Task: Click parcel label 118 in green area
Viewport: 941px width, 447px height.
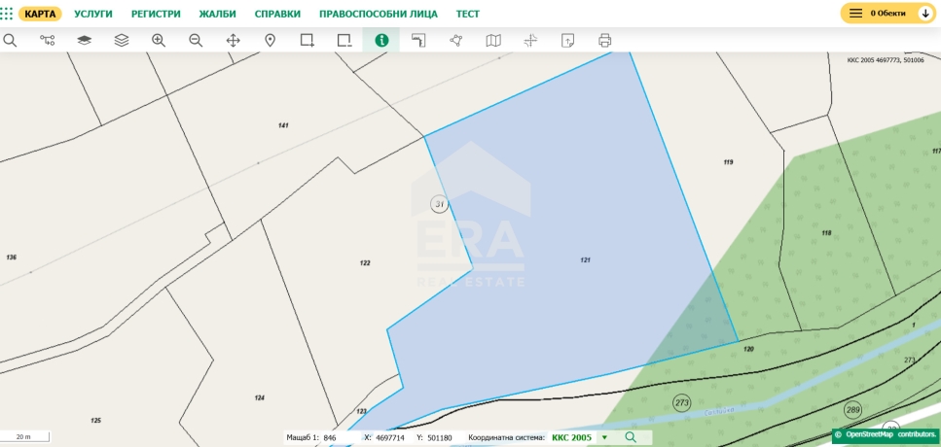Action: click(826, 232)
